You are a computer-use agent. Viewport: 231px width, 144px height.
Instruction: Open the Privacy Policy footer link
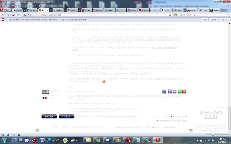(x=133, y=127)
